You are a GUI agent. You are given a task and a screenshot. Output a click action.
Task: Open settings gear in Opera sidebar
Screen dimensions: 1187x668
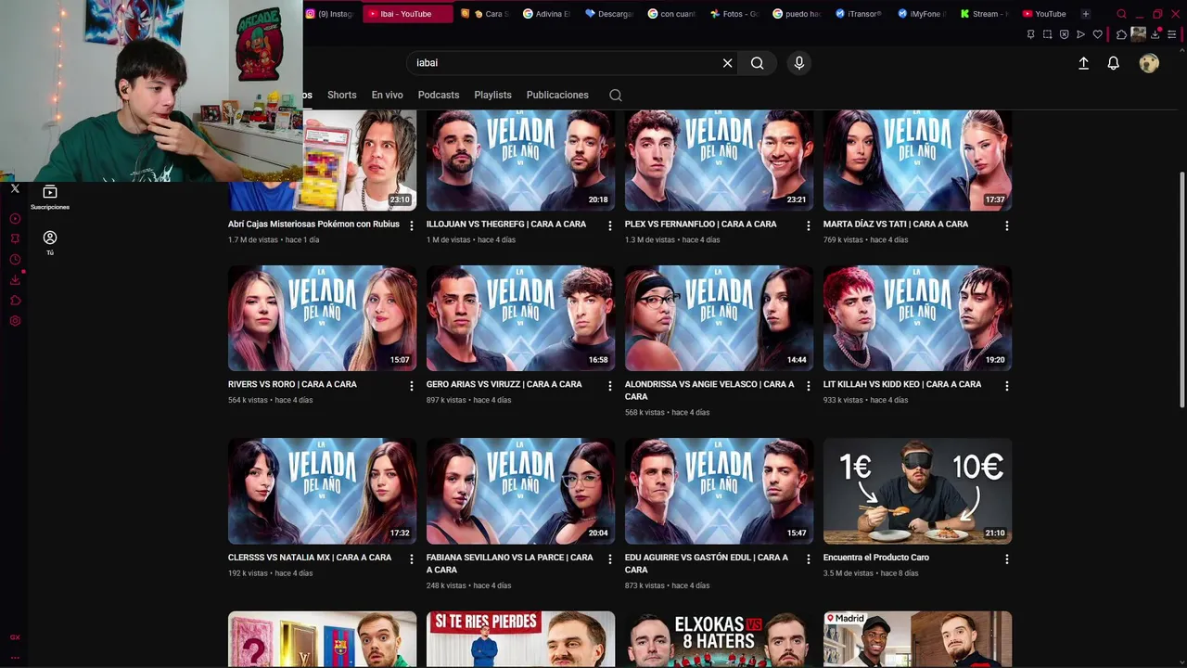pos(15,321)
